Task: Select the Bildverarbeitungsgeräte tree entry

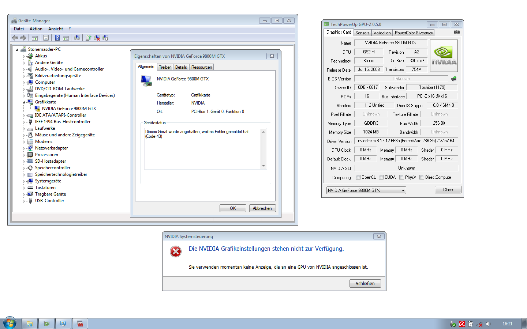Action: (x=58, y=76)
